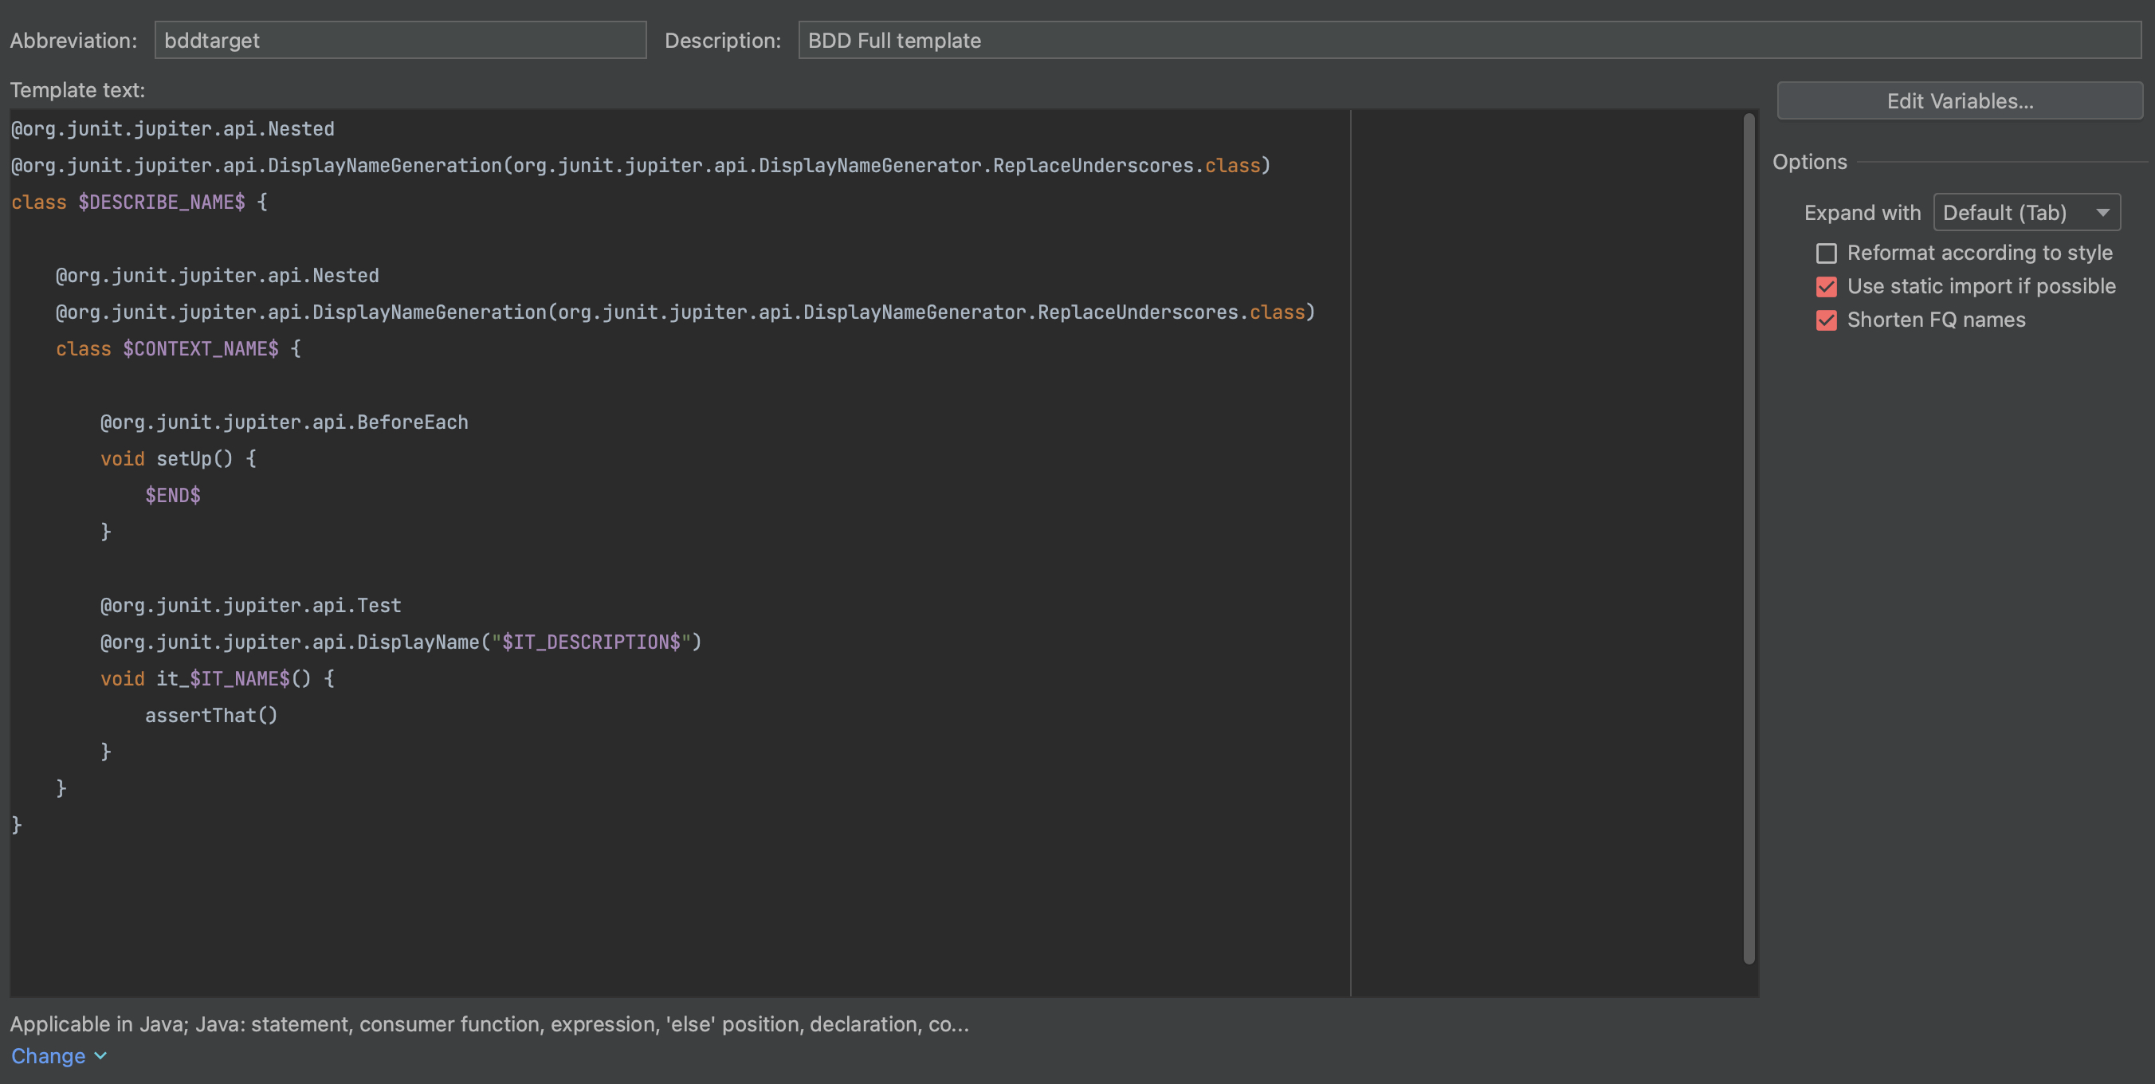Image resolution: width=2155 pixels, height=1084 pixels.
Task: Disable Shorten FQ names option
Action: click(1826, 320)
